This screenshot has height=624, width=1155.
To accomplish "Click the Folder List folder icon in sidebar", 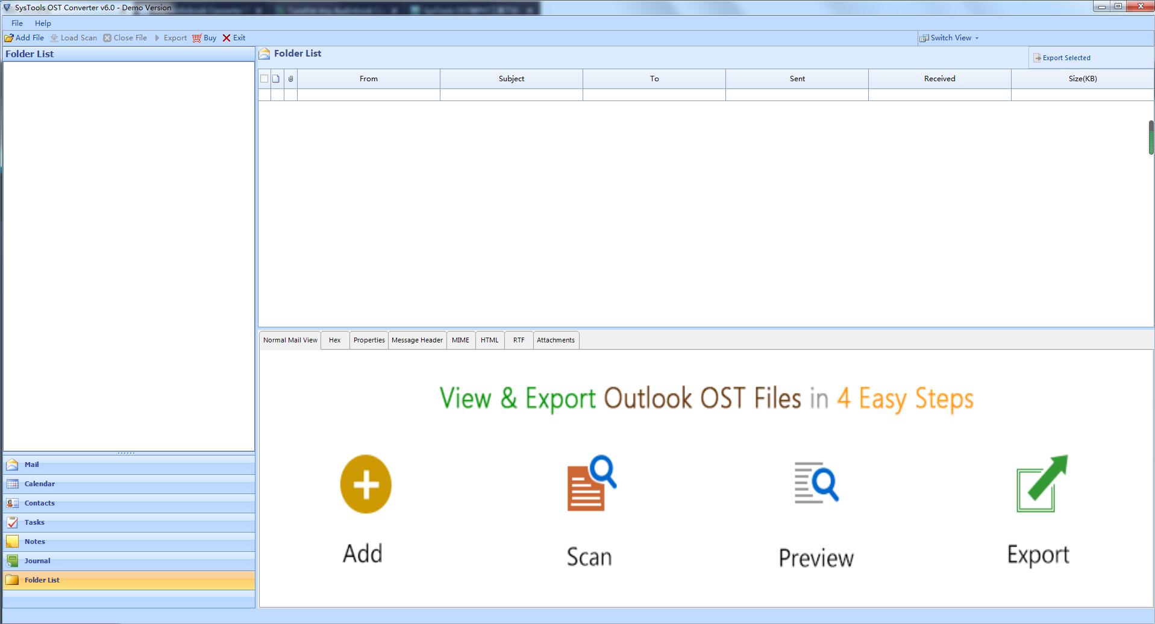I will click(12, 580).
